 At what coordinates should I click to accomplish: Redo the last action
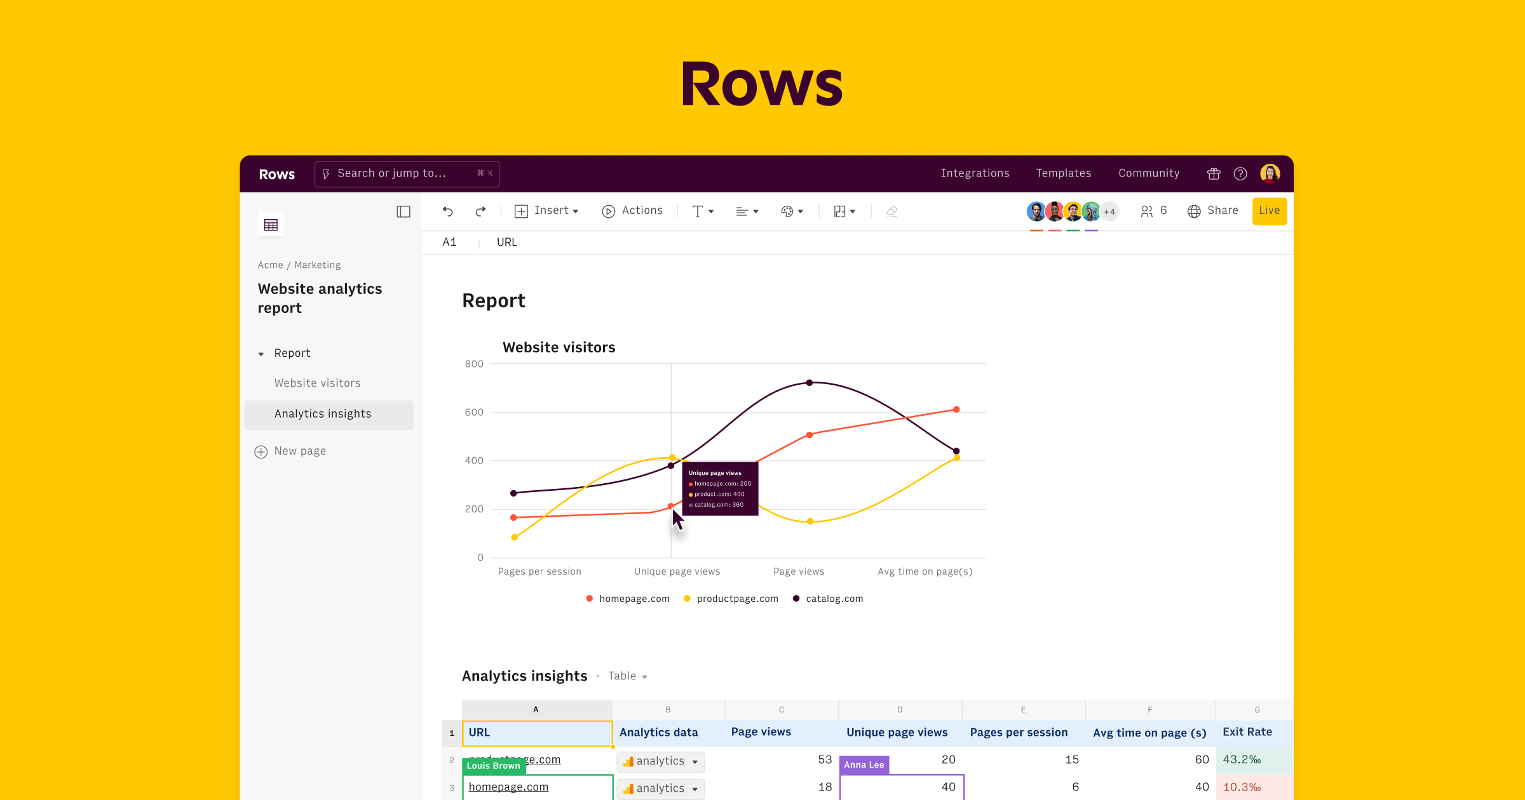pyautogui.click(x=480, y=211)
